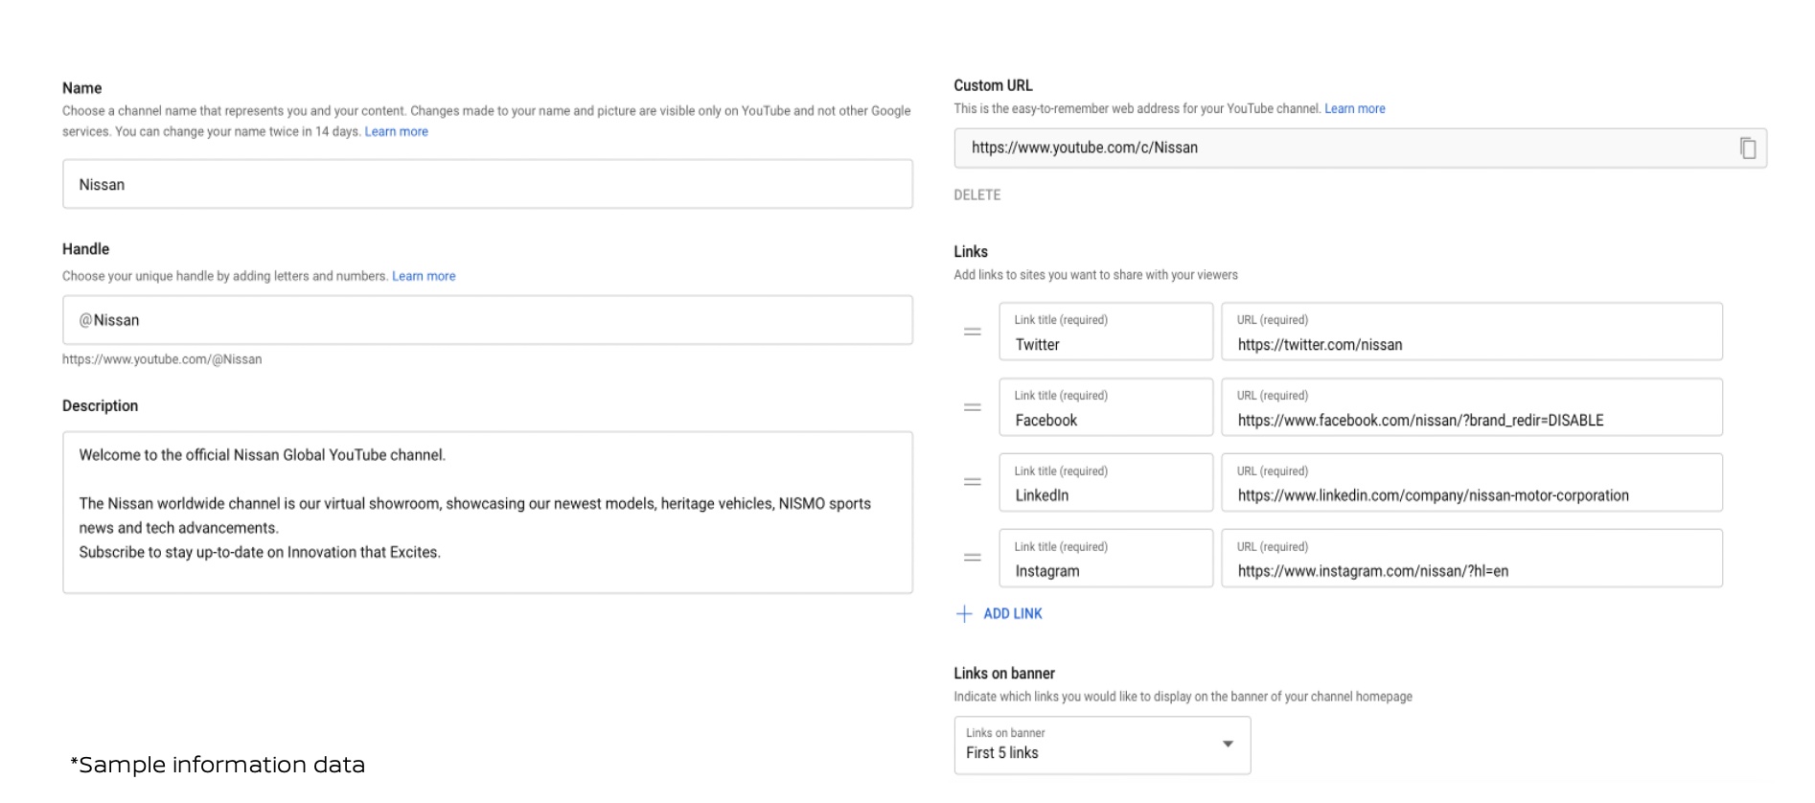Click inside the Description text area
Viewport: 1815px width, 803px height.
pyautogui.click(x=487, y=513)
